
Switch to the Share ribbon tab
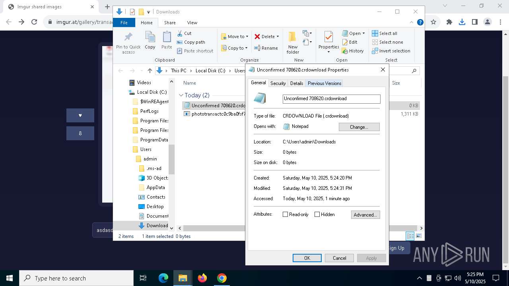point(170,23)
